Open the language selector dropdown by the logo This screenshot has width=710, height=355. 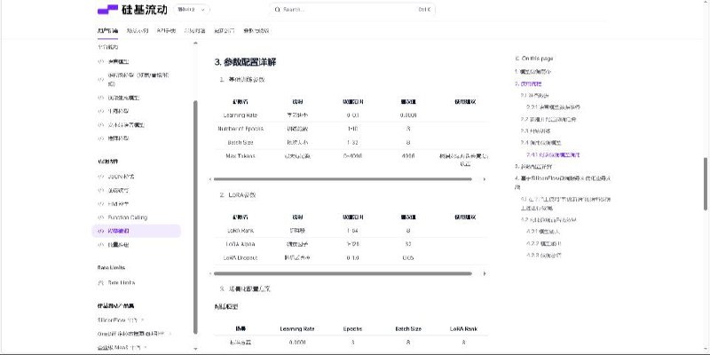tap(193, 10)
